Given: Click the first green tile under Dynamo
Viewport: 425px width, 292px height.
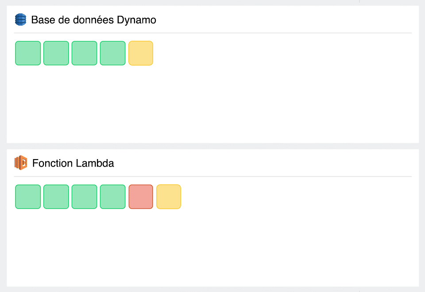Looking at the screenshot, I should [28, 53].
